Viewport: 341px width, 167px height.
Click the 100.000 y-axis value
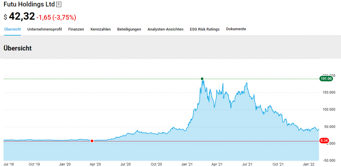pyautogui.click(x=328, y=109)
